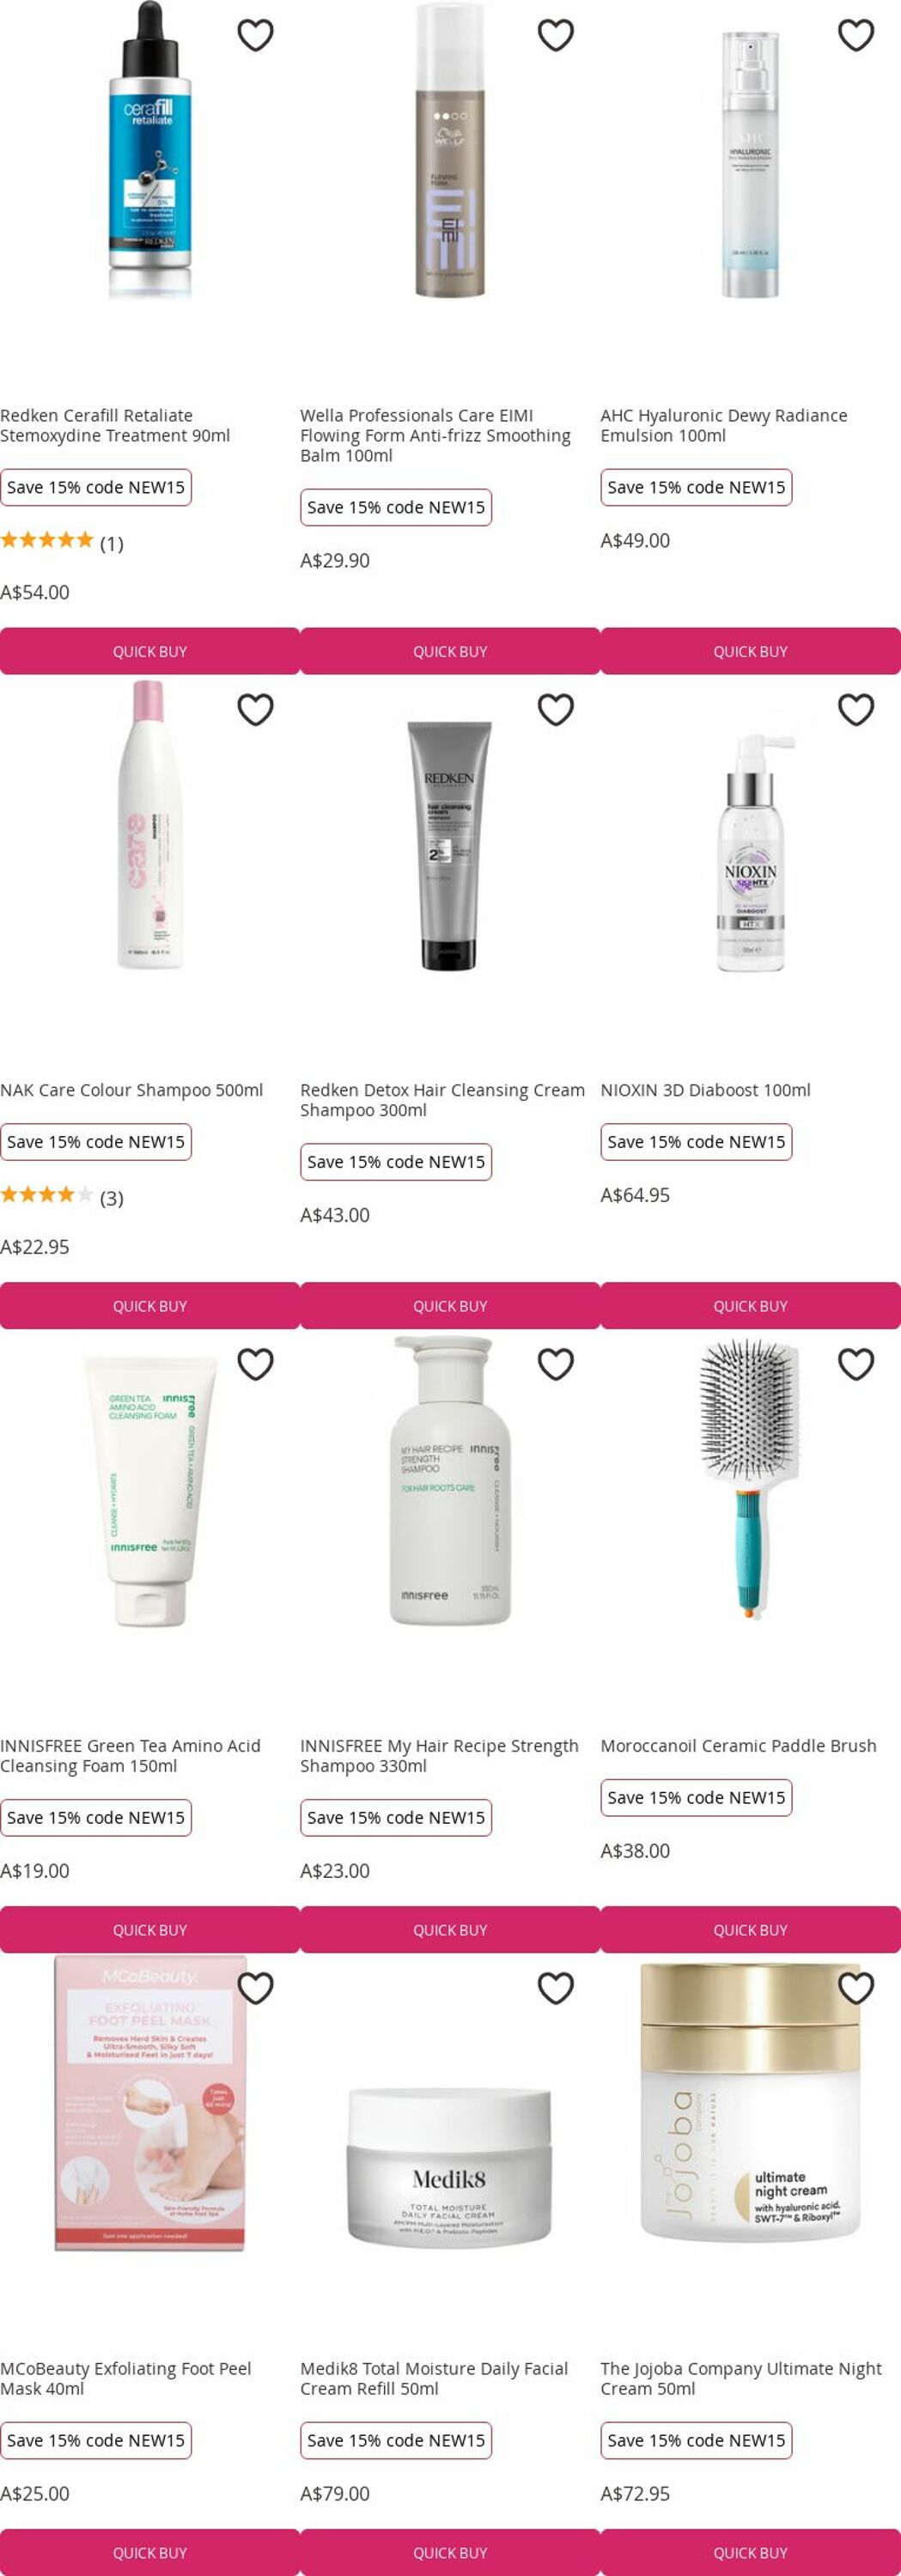Image resolution: width=901 pixels, height=2576 pixels.
Task: Click NEW15 promo badge under Wella balm
Action: tap(396, 507)
